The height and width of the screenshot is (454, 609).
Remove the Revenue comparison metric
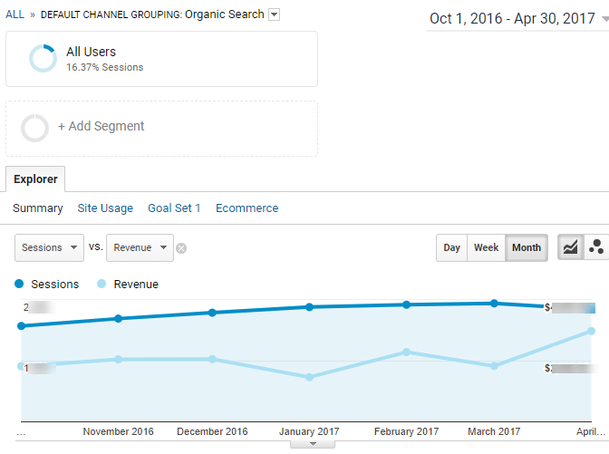[181, 247]
